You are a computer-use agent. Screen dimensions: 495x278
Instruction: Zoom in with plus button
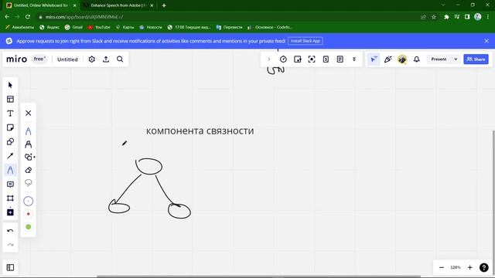click(x=469, y=268)
